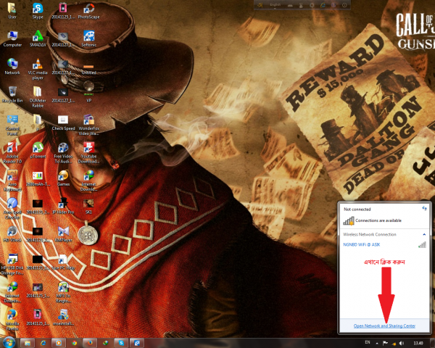
Task: Launch the Avro Spell Checker shortcut
Action: pyautogui.click(x=12, y=208)
